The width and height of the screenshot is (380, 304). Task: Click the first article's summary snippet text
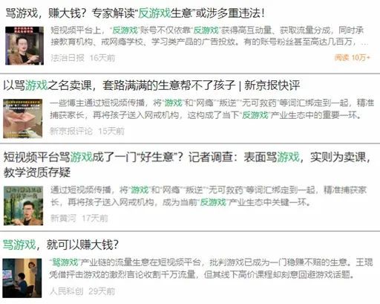(x=209, y=36)
